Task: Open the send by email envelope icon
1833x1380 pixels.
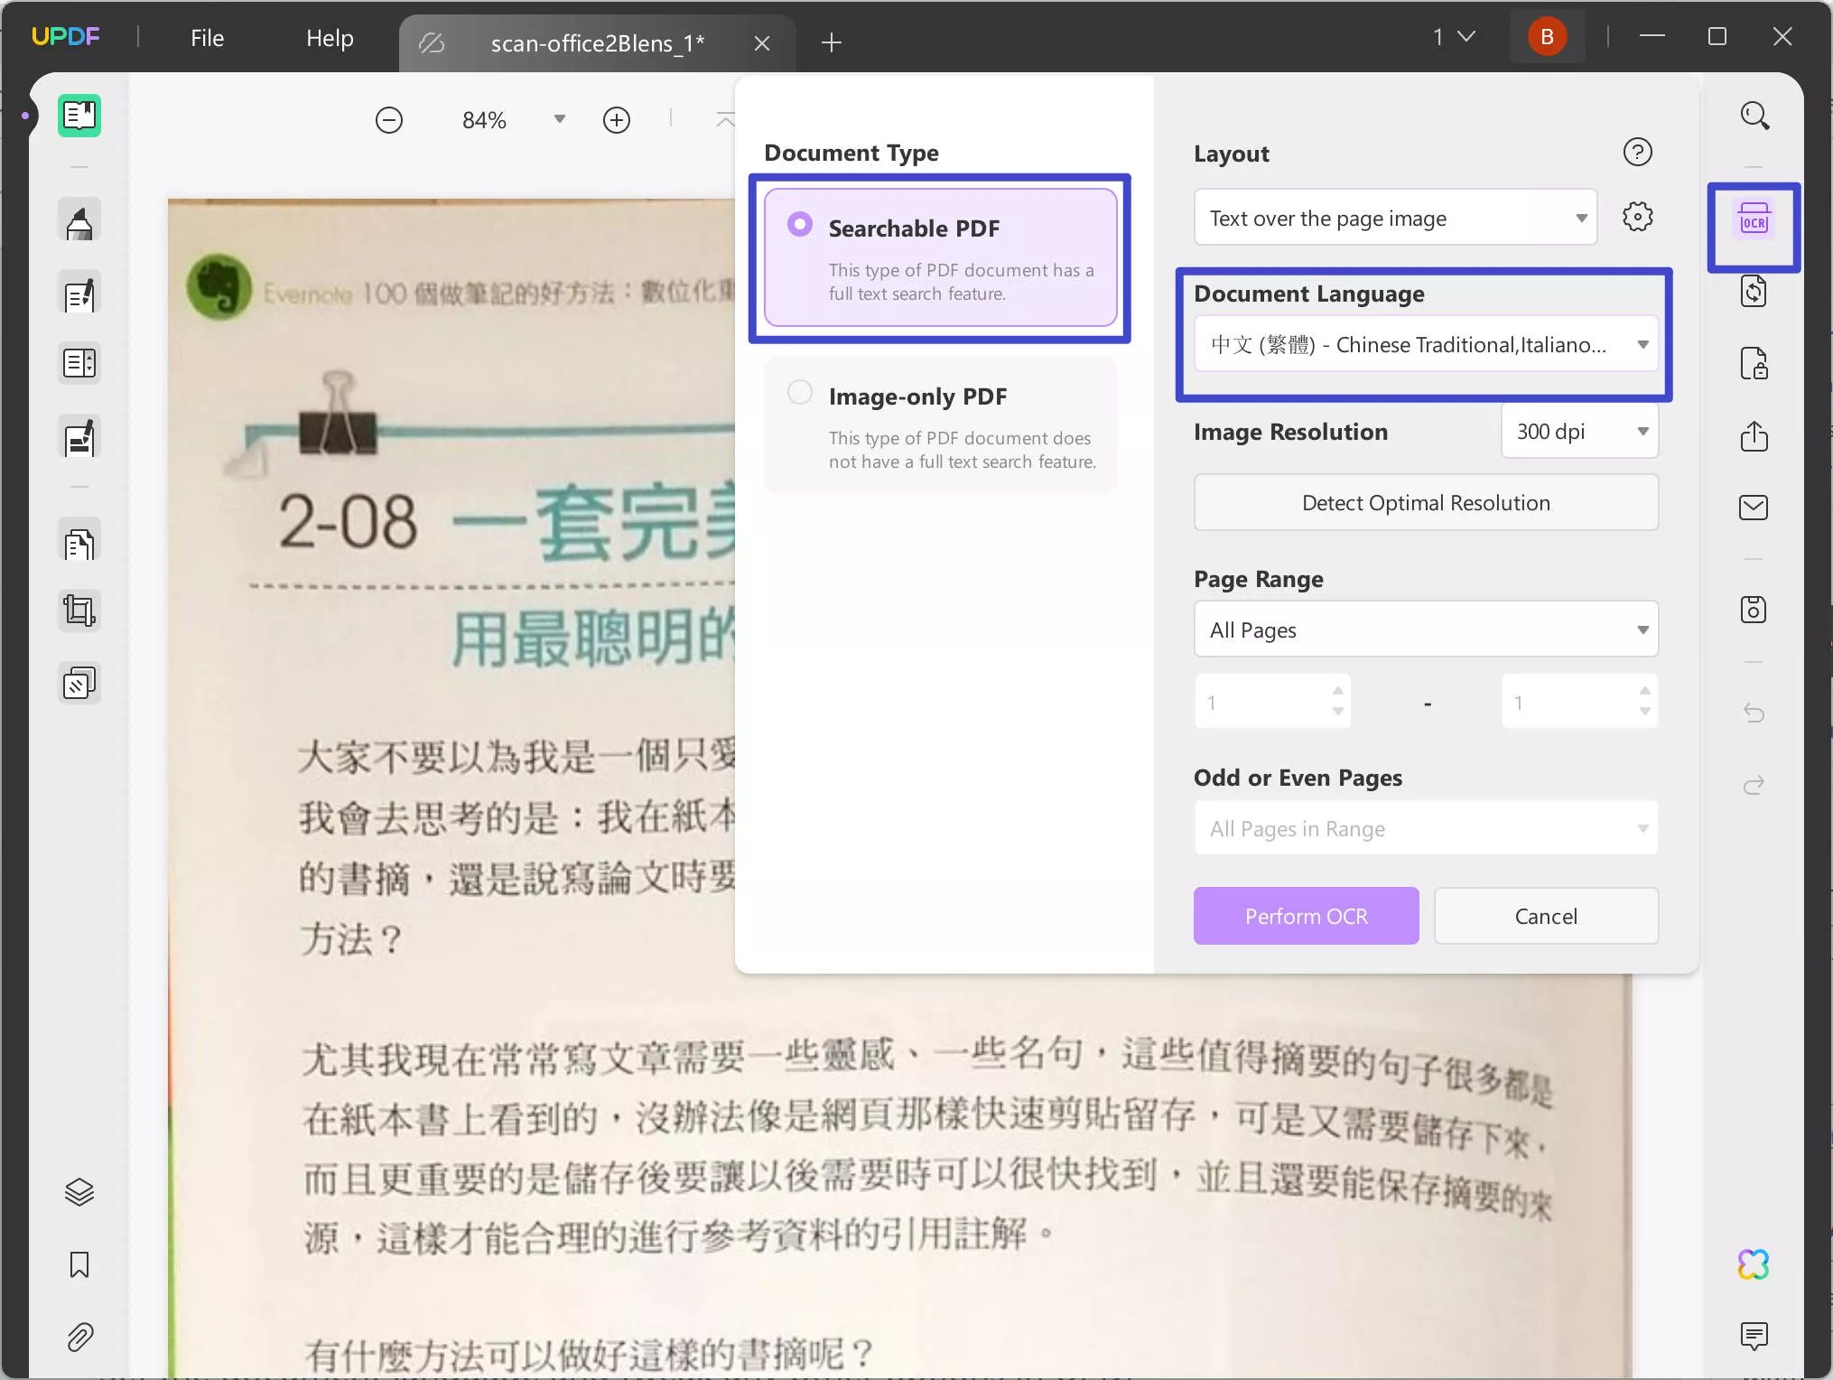Action: [x=1754, y=508]
